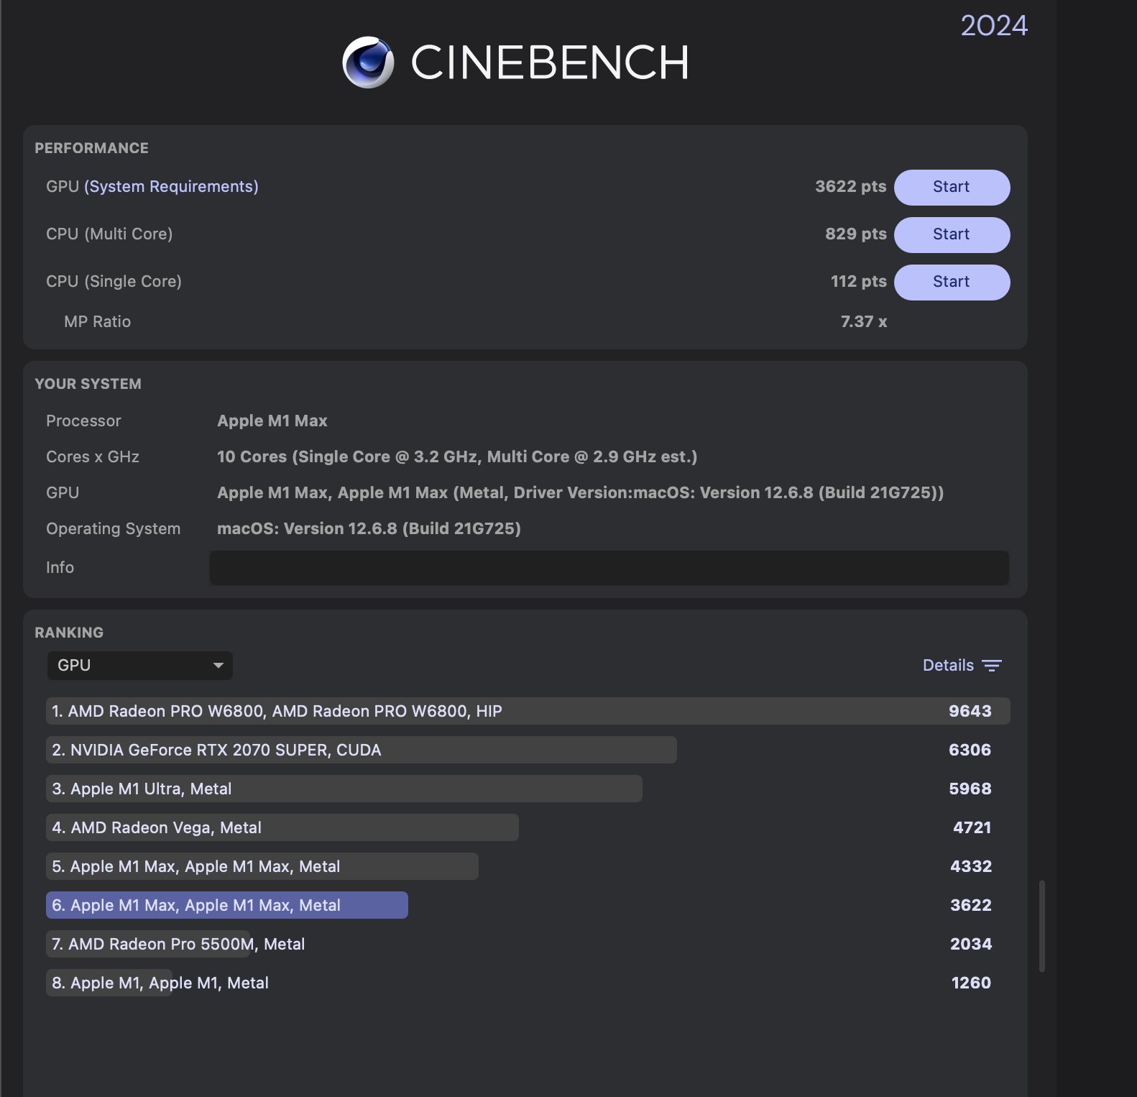Click the MP Ratio label
The image size is (1137, 1097).
pyautogui.click(x=98, y=322)
